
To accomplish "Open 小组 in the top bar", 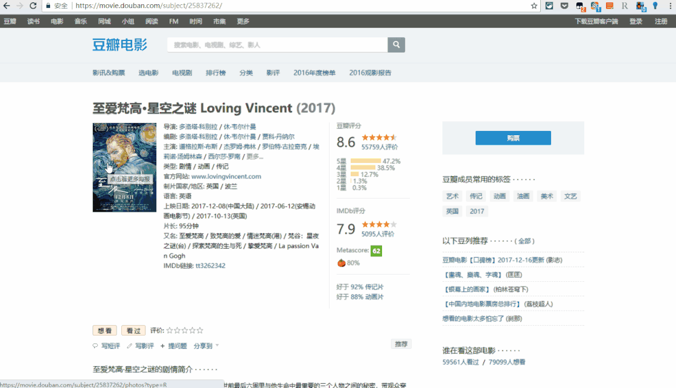I will (128, 21).
